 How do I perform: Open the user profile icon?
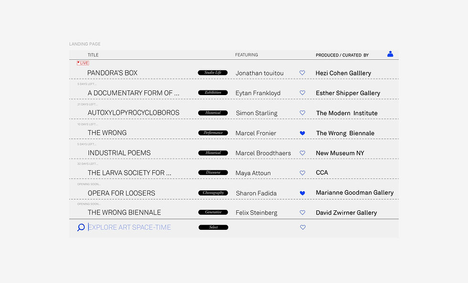tap(390, 54)
